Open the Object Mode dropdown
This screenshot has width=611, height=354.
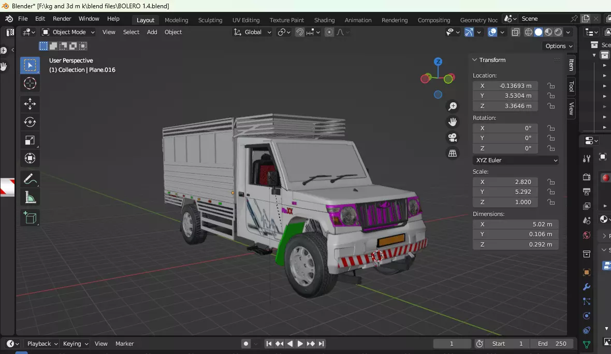click(68, 32)
